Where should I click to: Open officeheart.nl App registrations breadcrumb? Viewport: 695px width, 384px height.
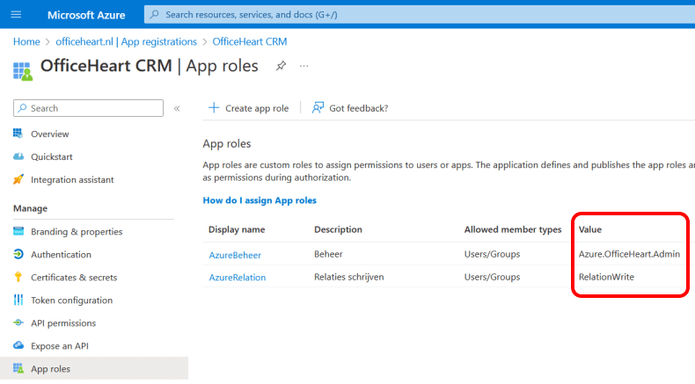pyautogui.click(x=126, y=41)
